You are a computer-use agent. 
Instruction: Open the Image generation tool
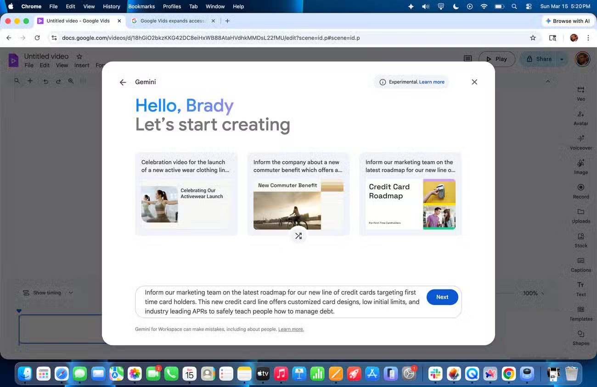(580, 166)
